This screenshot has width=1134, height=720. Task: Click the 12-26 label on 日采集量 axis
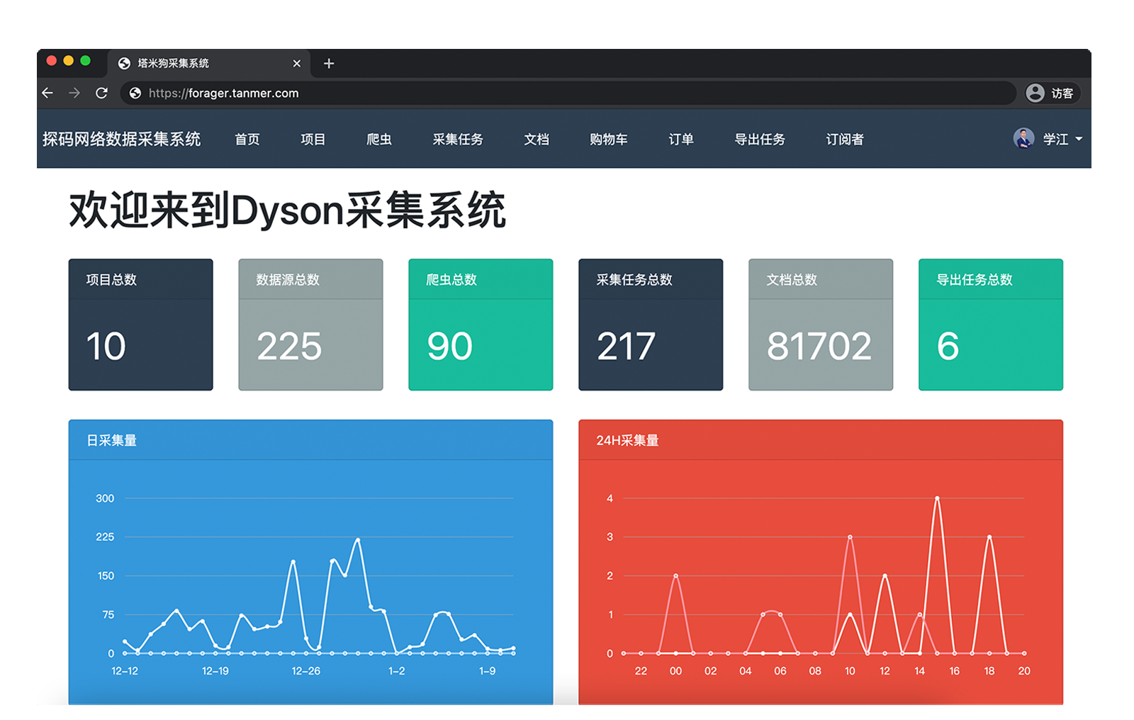coord(306,670)
